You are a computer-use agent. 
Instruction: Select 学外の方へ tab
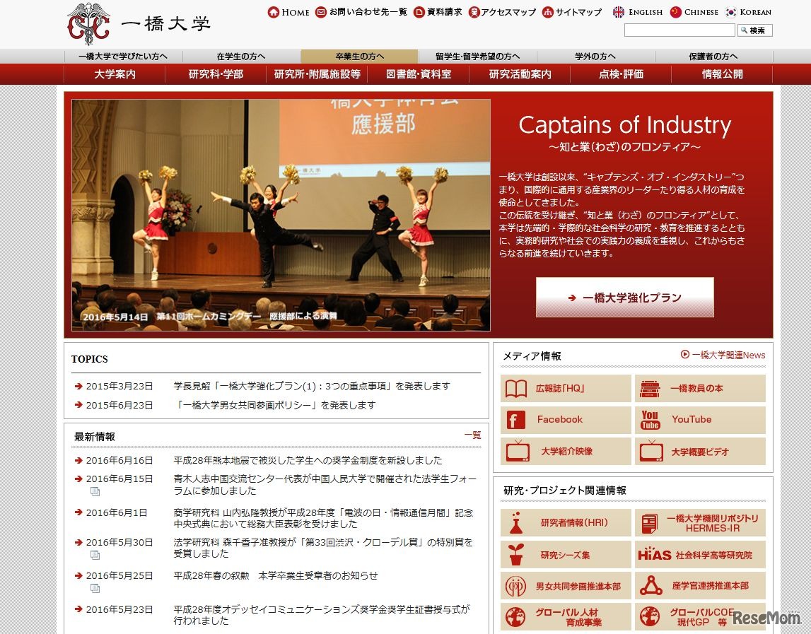pyautogui.click(x=595, y=57)
